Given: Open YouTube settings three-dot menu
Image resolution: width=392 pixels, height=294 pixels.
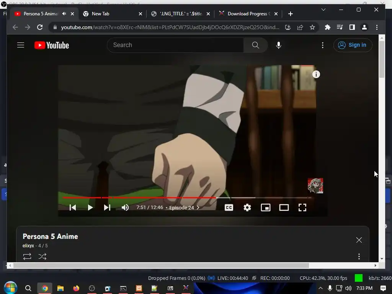Looking at the screenshot, I should point(322,45).
